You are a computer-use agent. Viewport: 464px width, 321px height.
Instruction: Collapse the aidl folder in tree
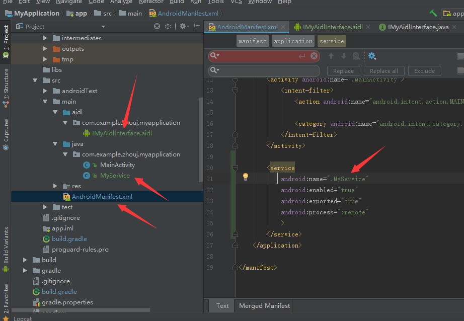tap(55, 112)
